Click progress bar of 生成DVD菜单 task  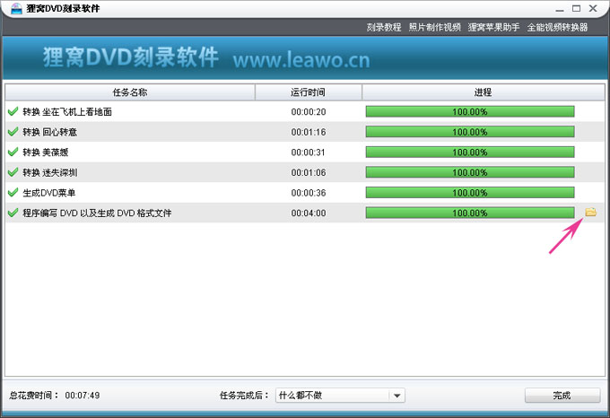[470, 193]
